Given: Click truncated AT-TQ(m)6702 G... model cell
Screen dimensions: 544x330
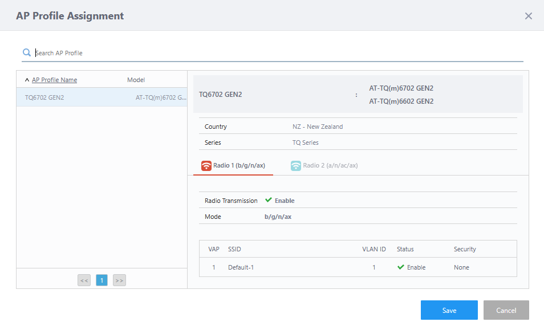Looking at the screenshot, I should (161, 97).
